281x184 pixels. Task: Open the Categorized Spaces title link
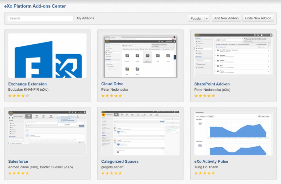120,162
